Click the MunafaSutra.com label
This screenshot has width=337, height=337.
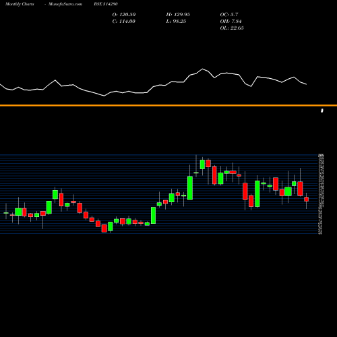[65, 4]
